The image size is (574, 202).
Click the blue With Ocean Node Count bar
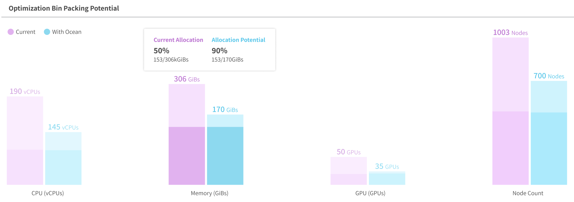pos(549,133)
